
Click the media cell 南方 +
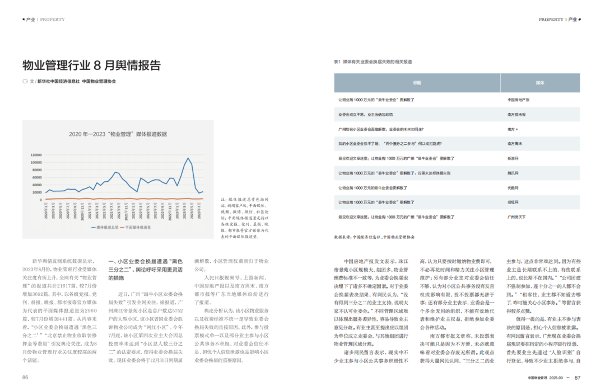coord(513,129)
